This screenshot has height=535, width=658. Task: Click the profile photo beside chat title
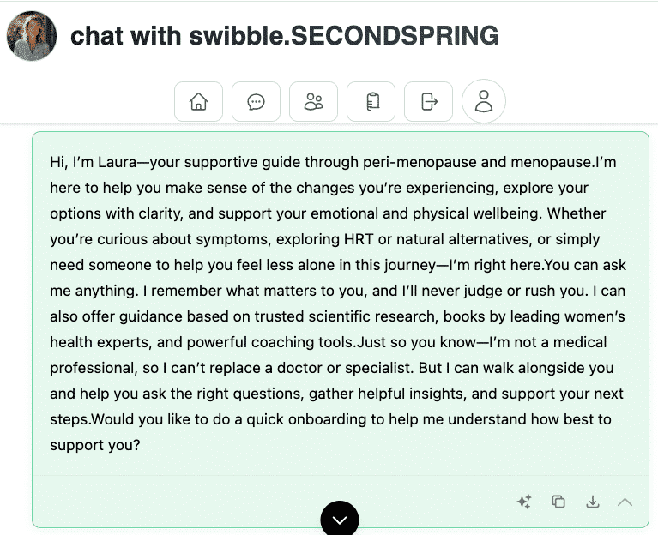[x=32, y=35]
